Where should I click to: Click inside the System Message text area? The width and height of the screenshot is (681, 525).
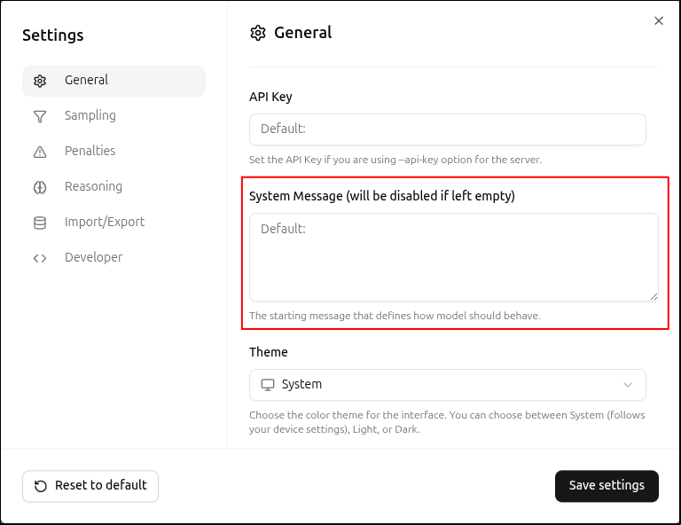[453, 257]
